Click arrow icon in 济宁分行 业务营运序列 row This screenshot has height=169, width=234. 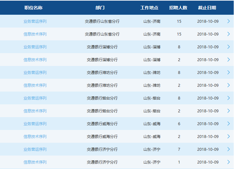point(229,149)
